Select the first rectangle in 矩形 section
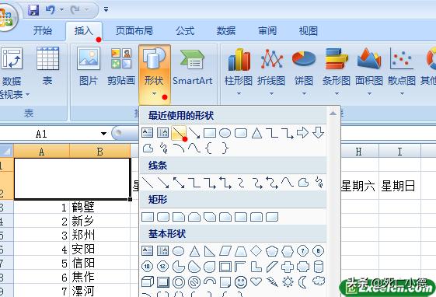436x297 pixels. [148, 217]
